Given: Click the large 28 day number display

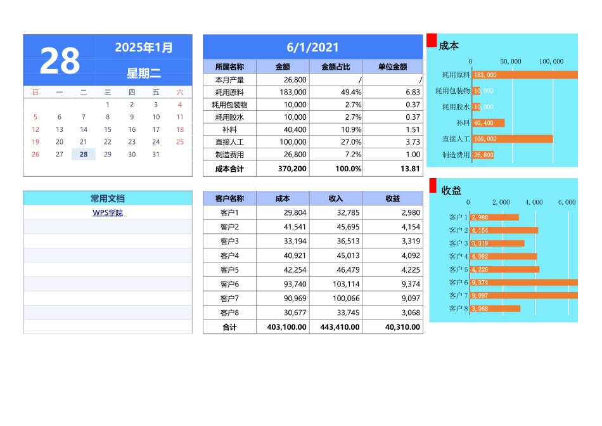Looking at the screenshot, I should click(x=60, y=60).
